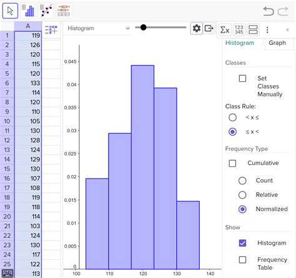Open Two Variable Regression Analysis tool
Image resolution: width=296 pixels, height=278 pixels.
46,11
